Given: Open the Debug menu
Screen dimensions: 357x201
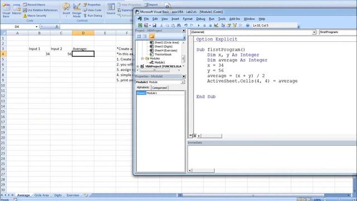Looking at the screenshot, I should (201, 19).
